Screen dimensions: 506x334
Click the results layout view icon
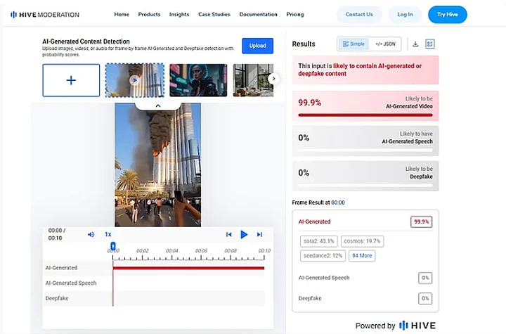click(429, 44)
